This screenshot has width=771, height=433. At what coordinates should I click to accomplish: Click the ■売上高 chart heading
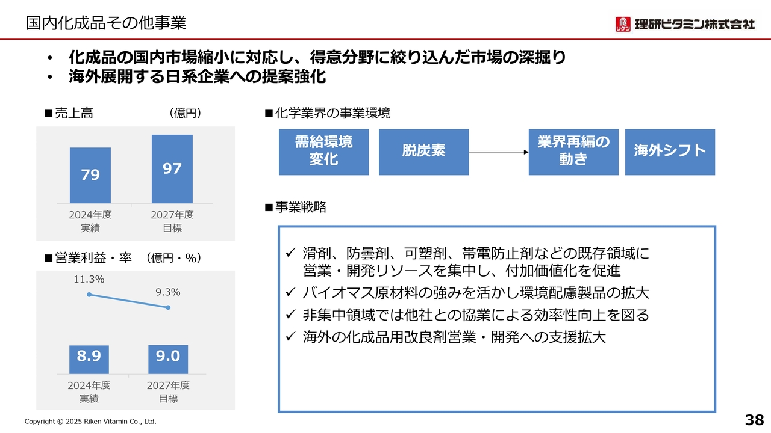coord(69,113)
